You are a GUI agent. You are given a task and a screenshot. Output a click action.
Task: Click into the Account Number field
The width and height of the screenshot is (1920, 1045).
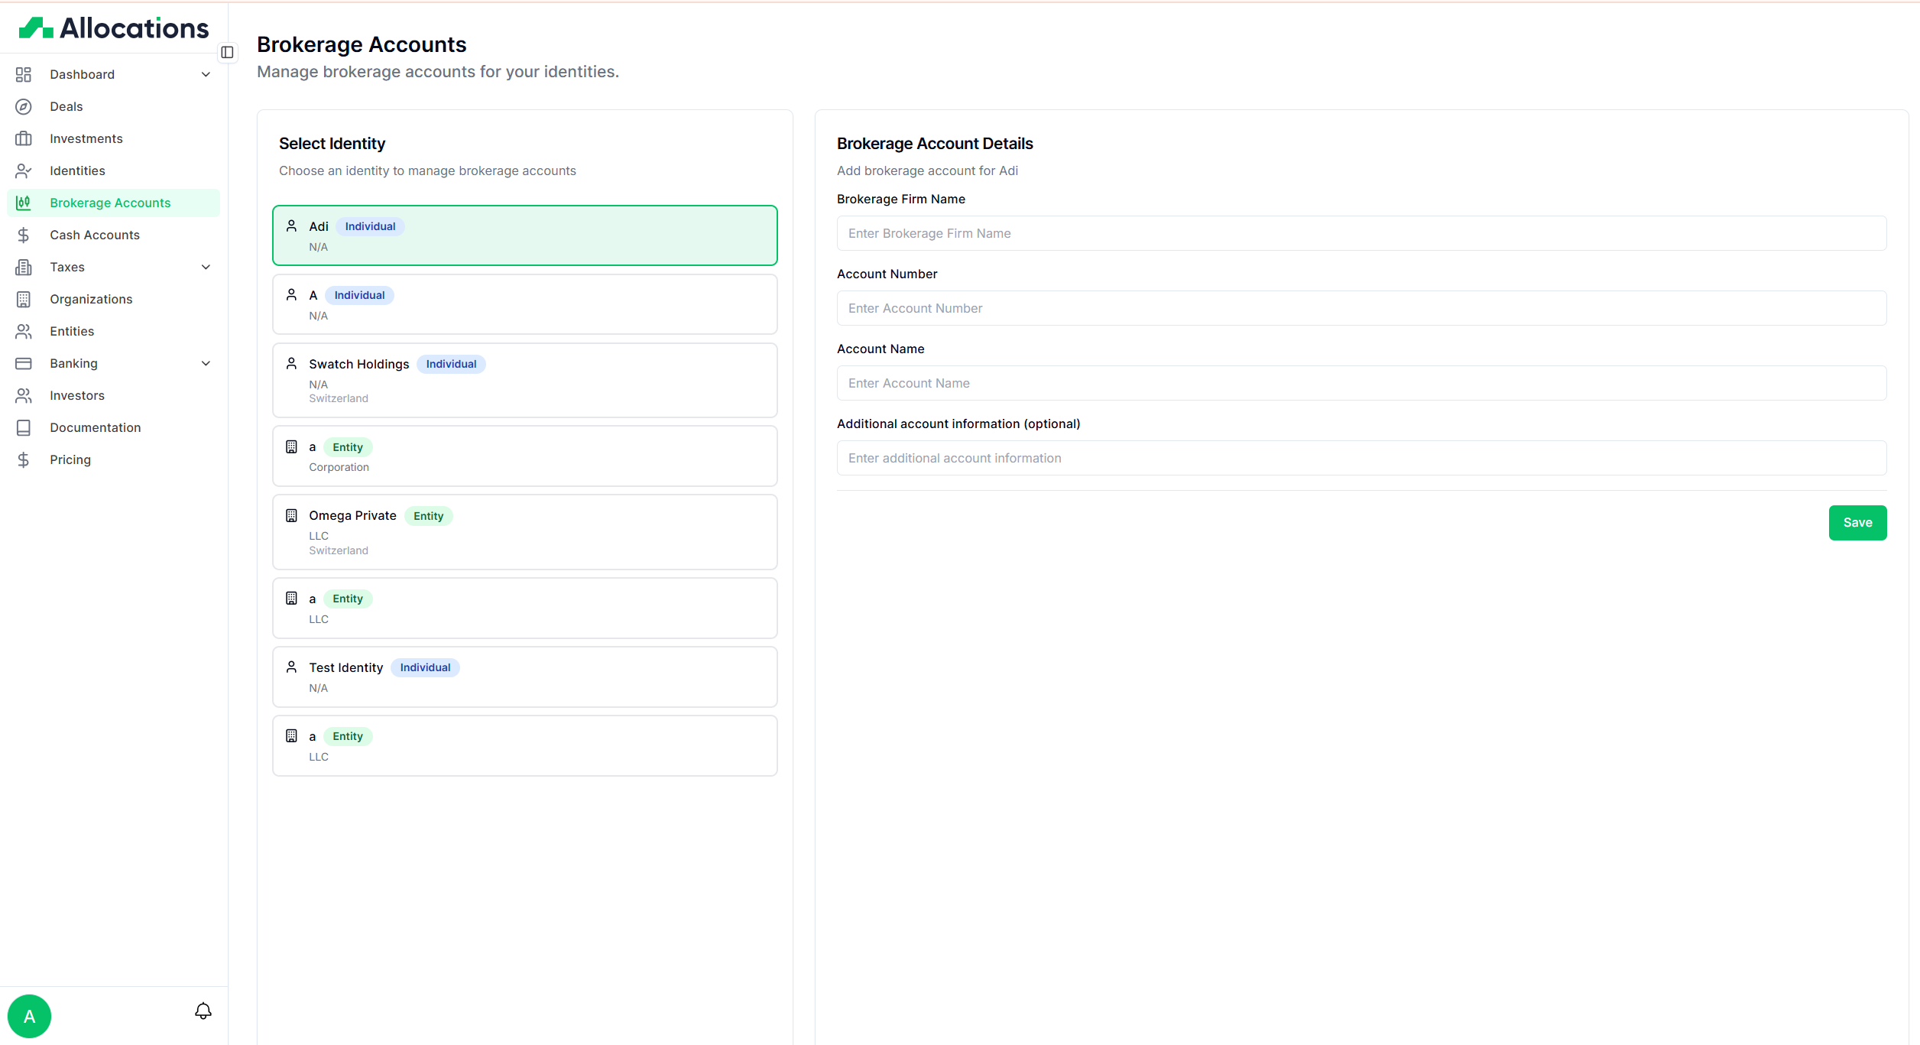(1361, 308)
